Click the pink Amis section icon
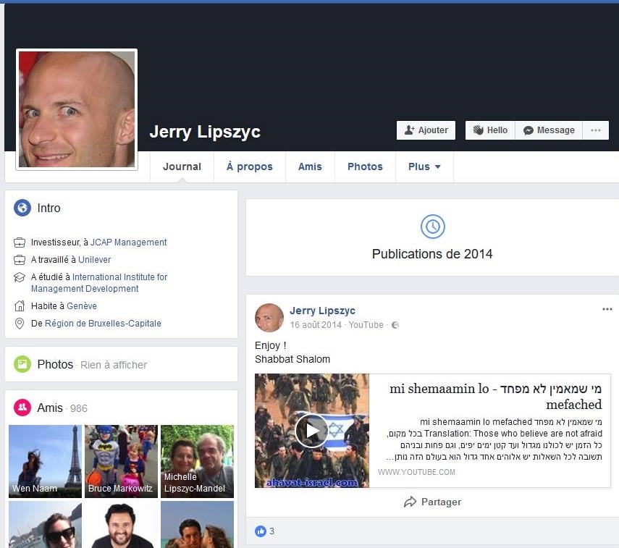 coord(22,408)
